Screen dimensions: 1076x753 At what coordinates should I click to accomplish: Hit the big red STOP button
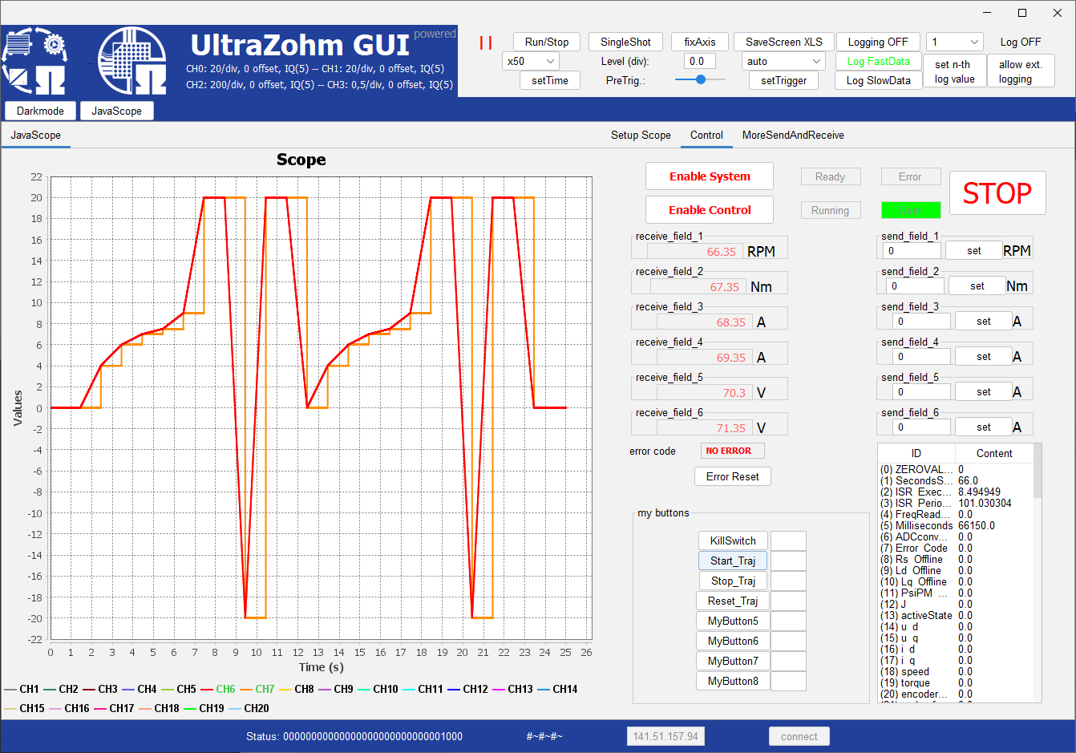pyautogui.click(x=997, y=192)
